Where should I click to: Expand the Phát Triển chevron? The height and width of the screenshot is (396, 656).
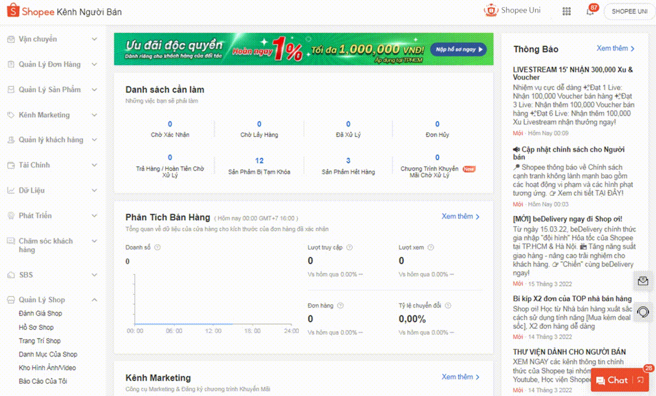click(95, 216)
